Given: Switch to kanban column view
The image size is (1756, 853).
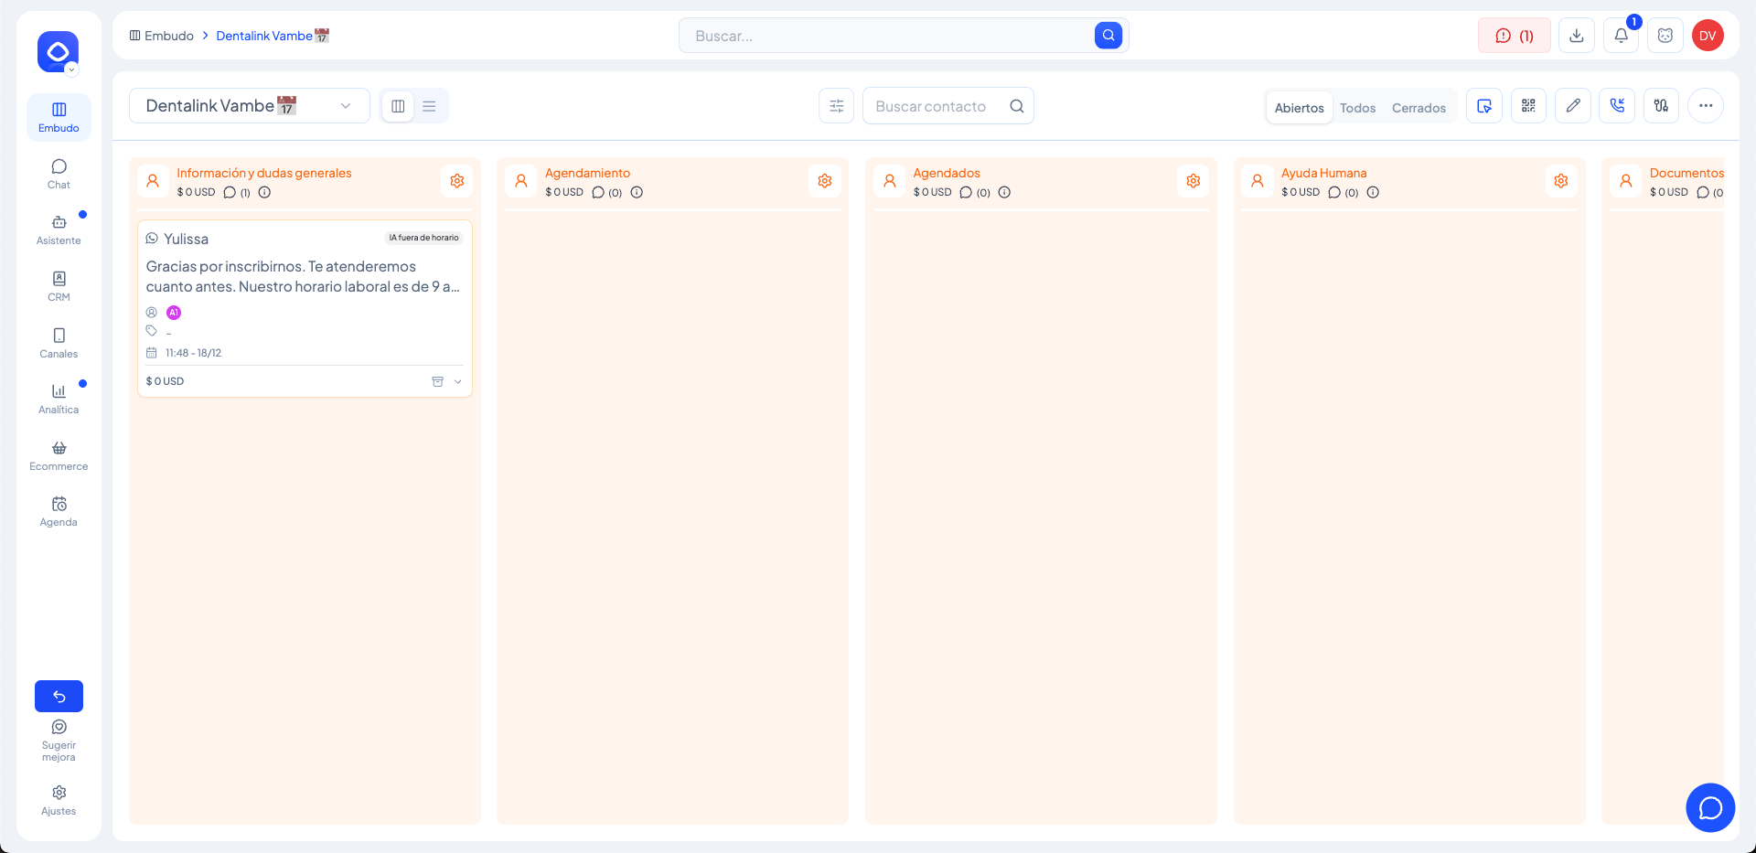Looking at the screenshot, I should tap(398, 106).
